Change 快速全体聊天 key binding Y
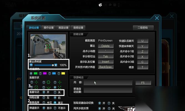 tap(143, 46)
